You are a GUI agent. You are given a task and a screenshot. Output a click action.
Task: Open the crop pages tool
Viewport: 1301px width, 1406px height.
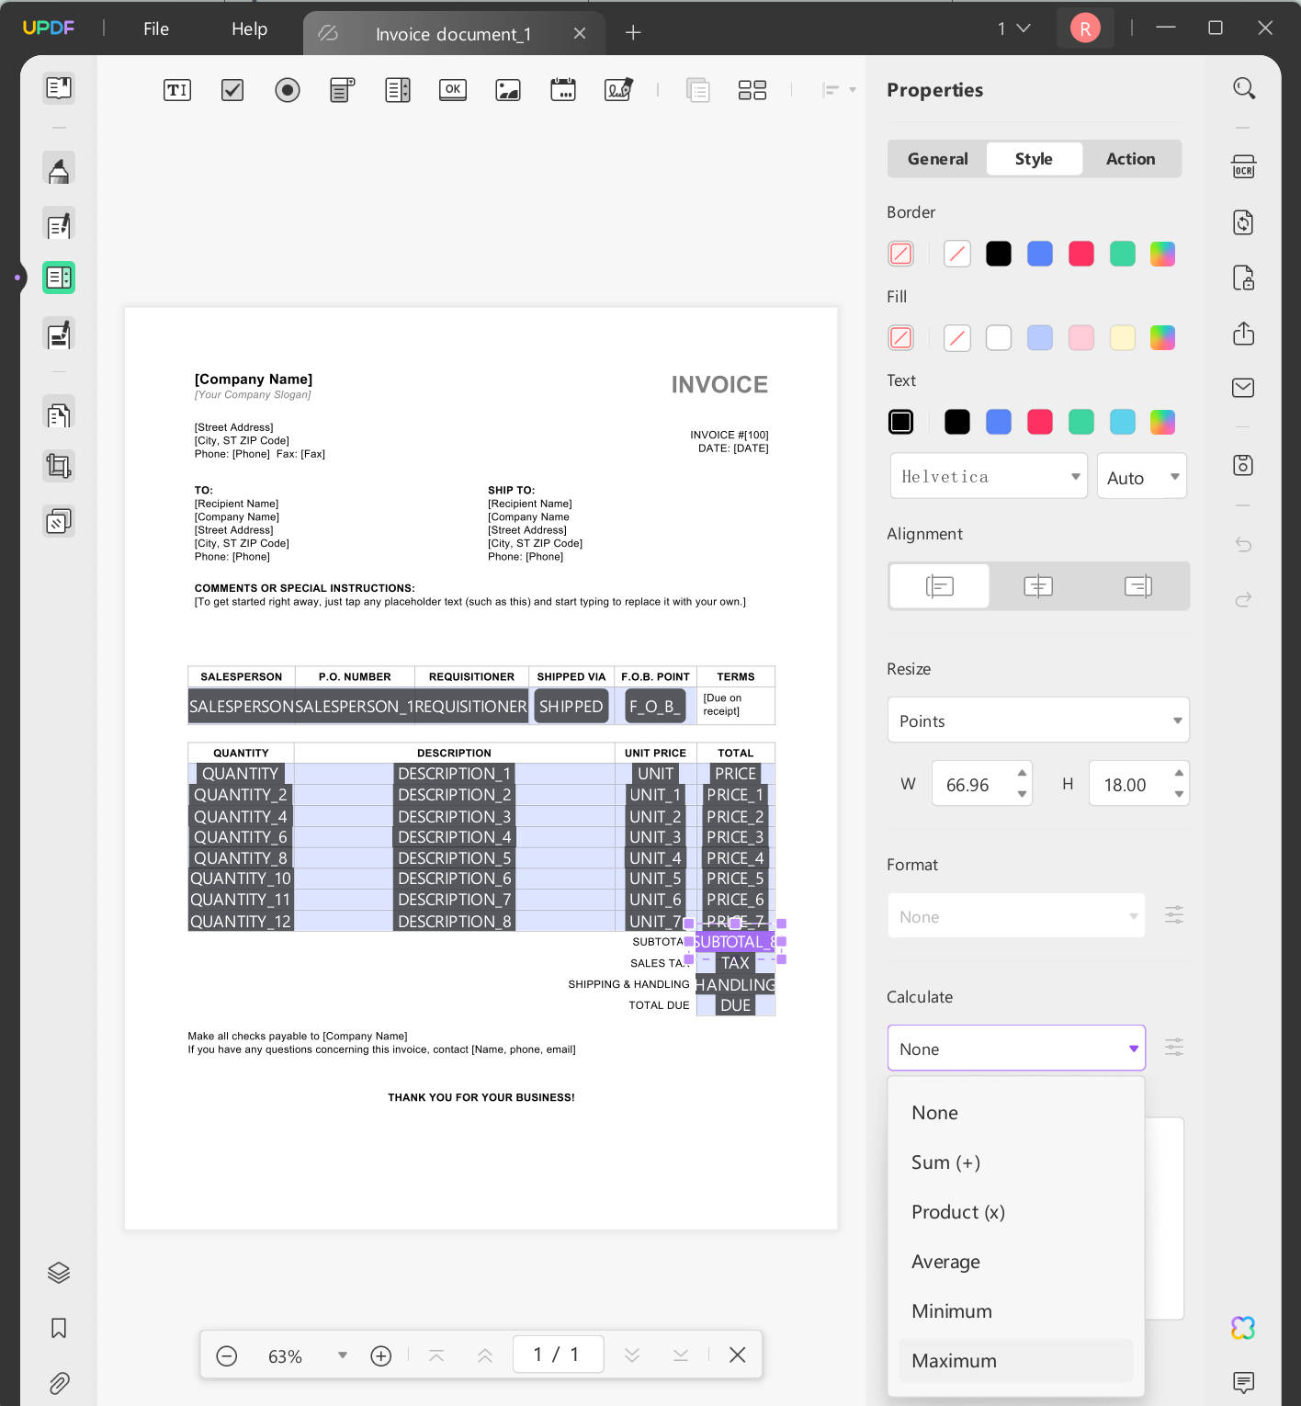coord(58,465)
